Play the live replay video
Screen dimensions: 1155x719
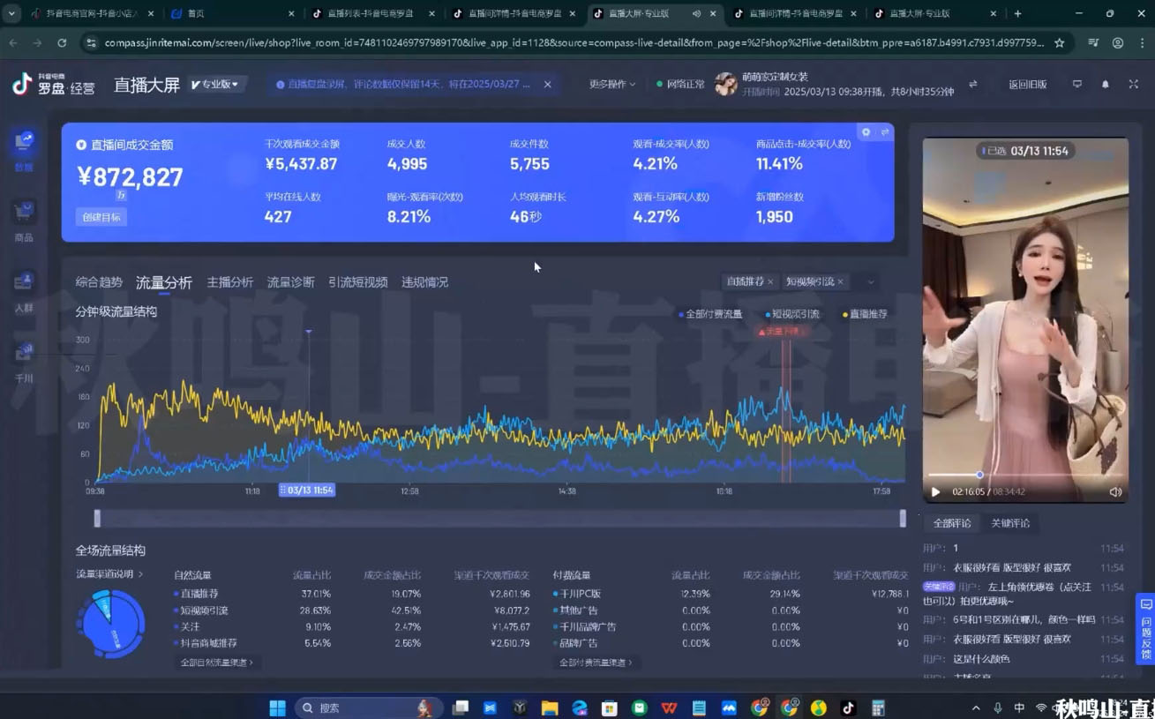click(935, 492)
